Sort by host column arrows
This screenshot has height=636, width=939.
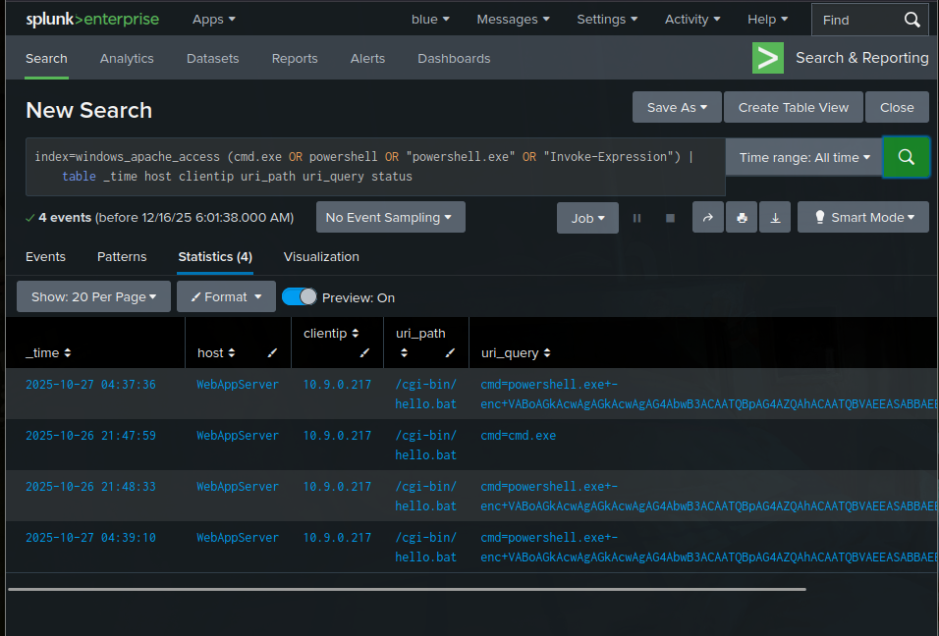click(x=231, y=353)
